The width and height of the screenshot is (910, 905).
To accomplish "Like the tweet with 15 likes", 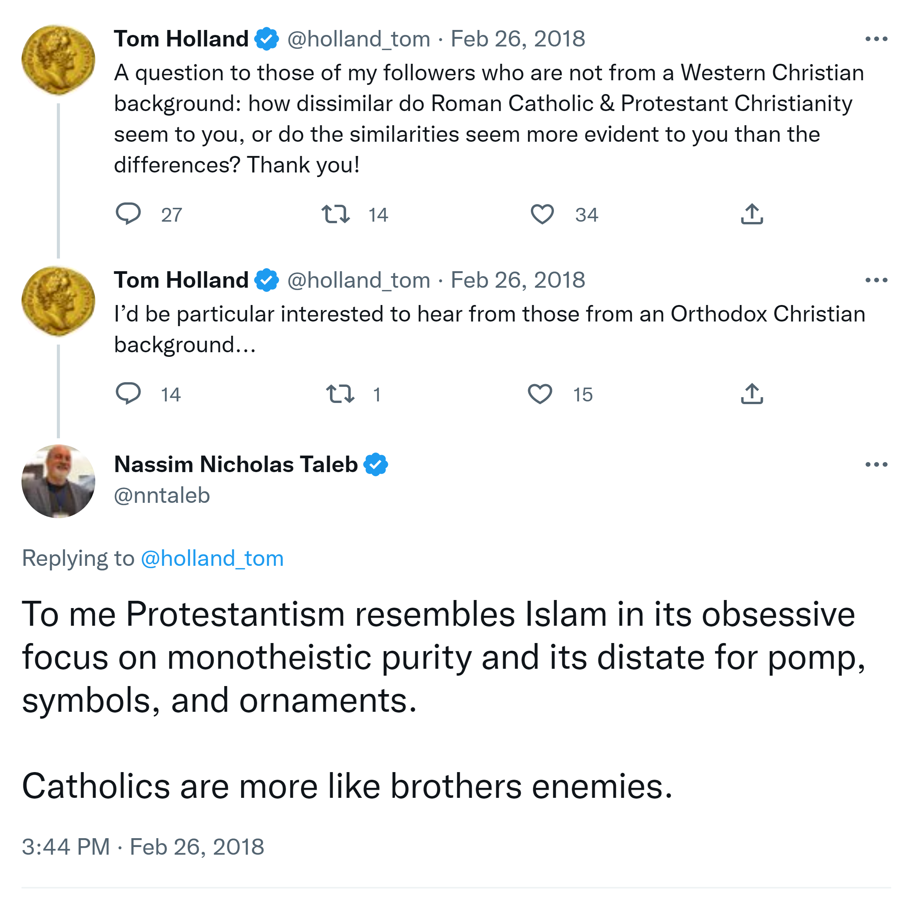I will click(x=540, y=394).
